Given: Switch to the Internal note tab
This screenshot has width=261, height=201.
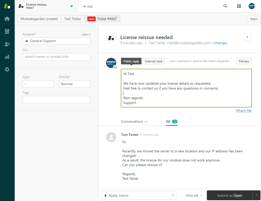Looking at the screenshot, I should (x=154, y=61).
